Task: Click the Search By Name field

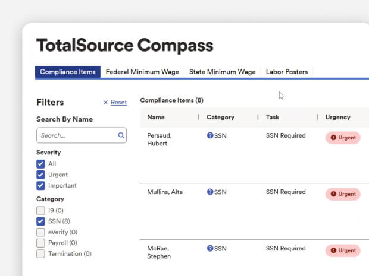Action: pyautogui.click(x=82, y=135)
